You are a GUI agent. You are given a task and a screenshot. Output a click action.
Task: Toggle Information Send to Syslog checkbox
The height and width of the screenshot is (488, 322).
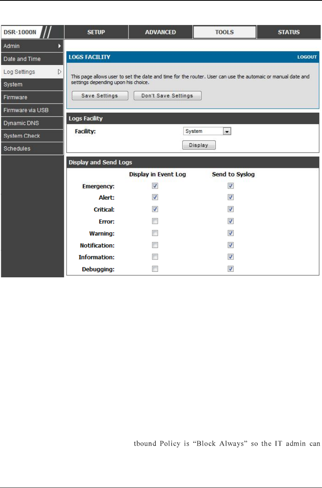point(230,257)
